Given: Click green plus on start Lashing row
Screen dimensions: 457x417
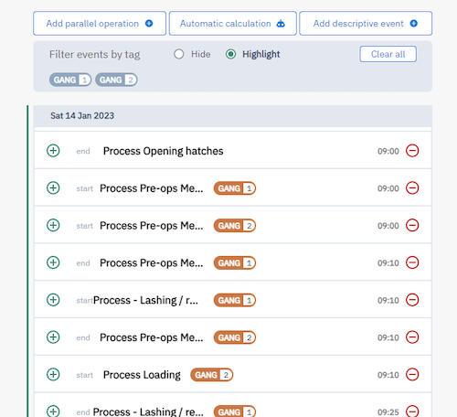Looking at the screenshot, I should pyautogui.click(x=53, y=300).
